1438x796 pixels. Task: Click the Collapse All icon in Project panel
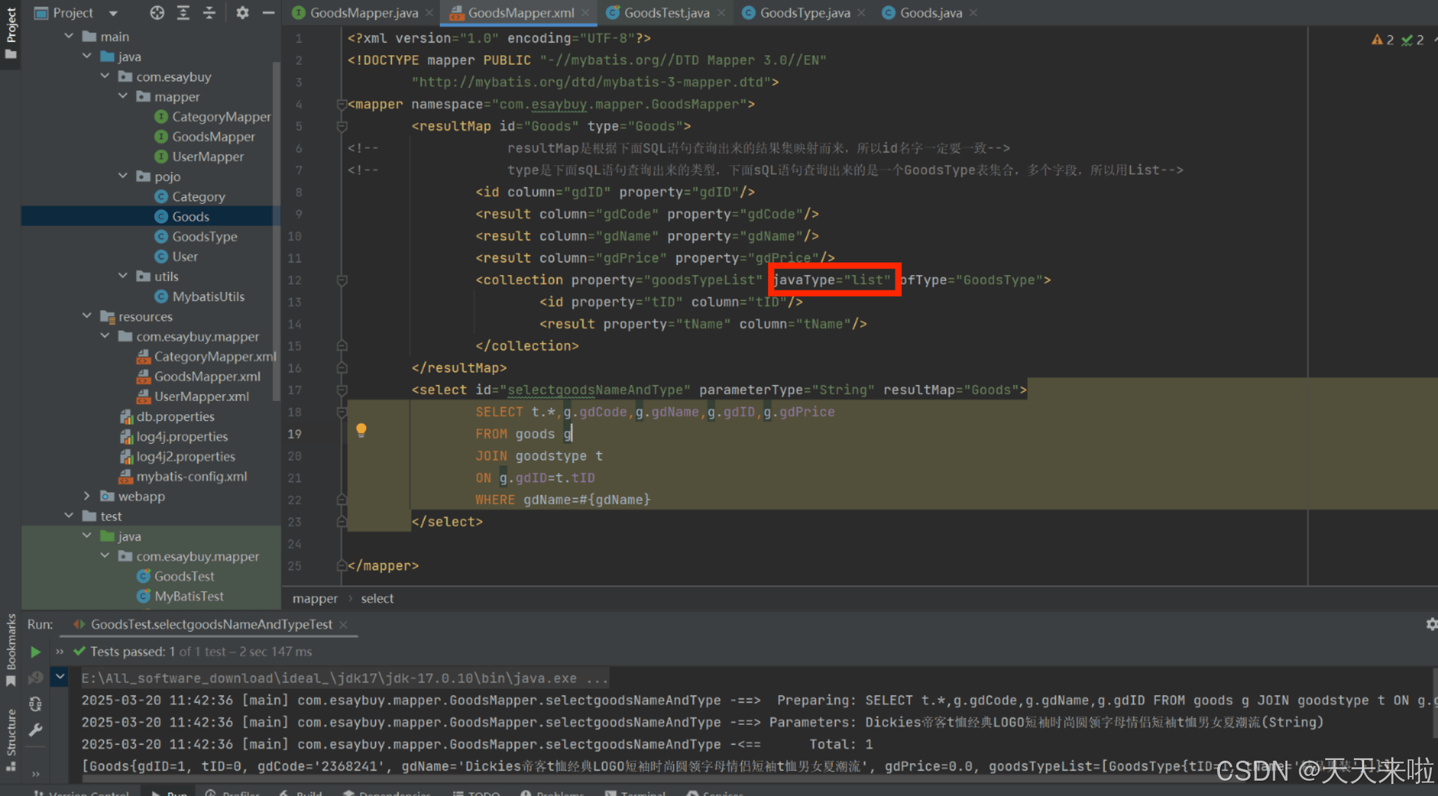tap(209, 13)
